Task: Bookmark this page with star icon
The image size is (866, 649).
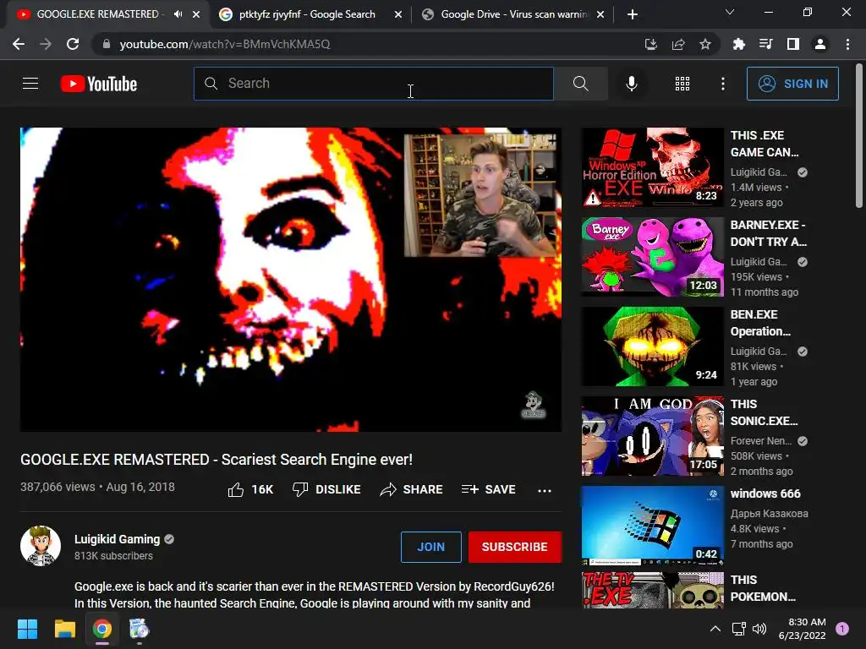Action: (x=705, y=44)
